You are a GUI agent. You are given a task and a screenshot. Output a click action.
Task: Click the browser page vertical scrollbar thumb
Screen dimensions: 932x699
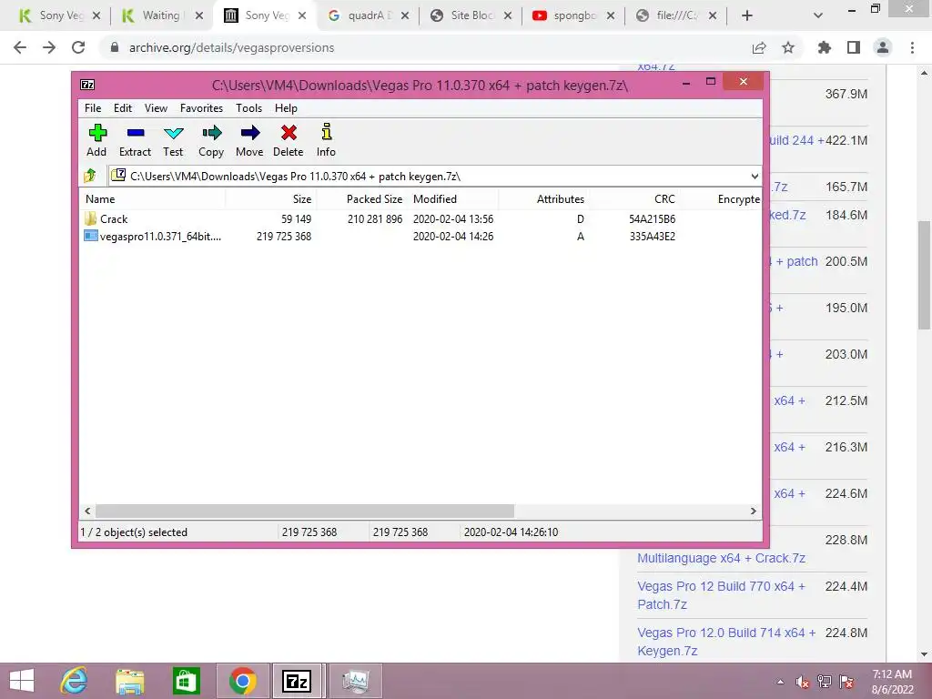tap(924, 275)
